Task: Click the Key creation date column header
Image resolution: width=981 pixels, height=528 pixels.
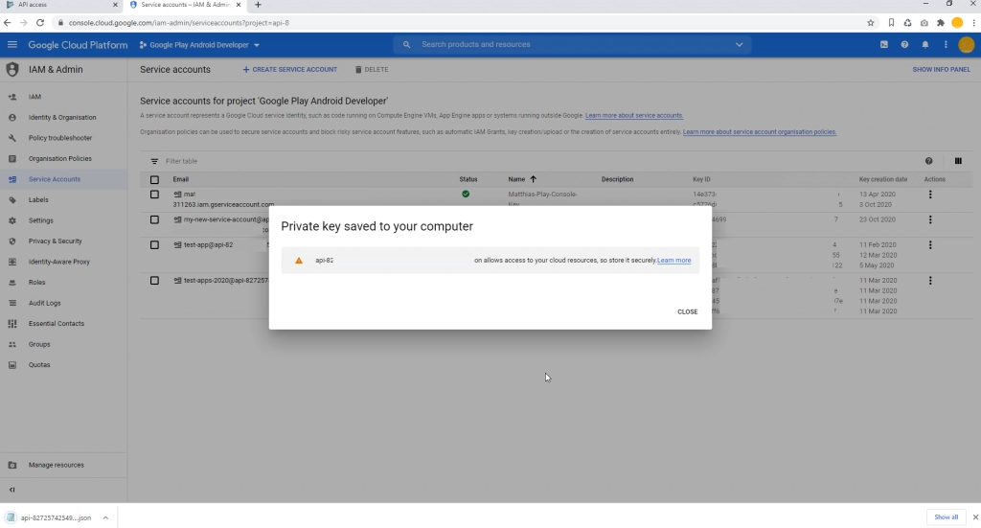Action: [882, 179]
